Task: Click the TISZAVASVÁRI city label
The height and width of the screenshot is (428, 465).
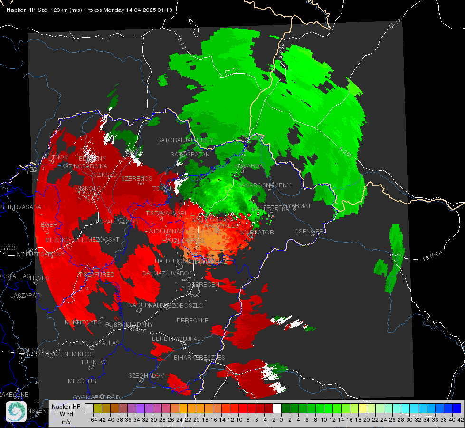Action: (x=166, y=214)
